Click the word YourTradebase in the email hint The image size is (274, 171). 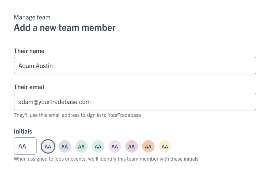tap(124, 115)
